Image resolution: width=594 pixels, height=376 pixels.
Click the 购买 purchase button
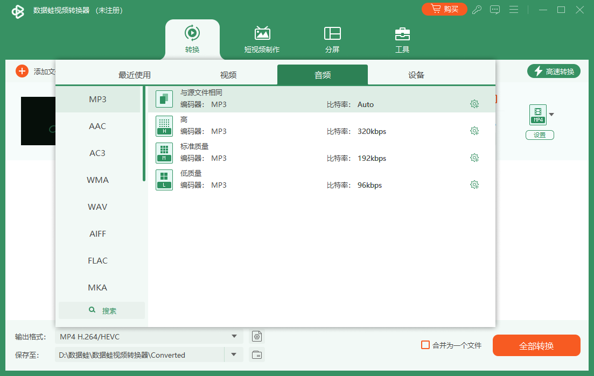(x=444, y=9)
